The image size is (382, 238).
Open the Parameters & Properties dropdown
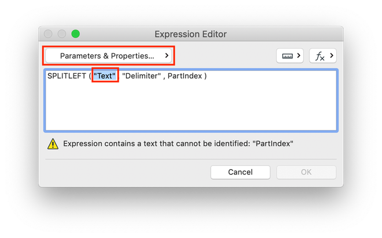point(107,56)
